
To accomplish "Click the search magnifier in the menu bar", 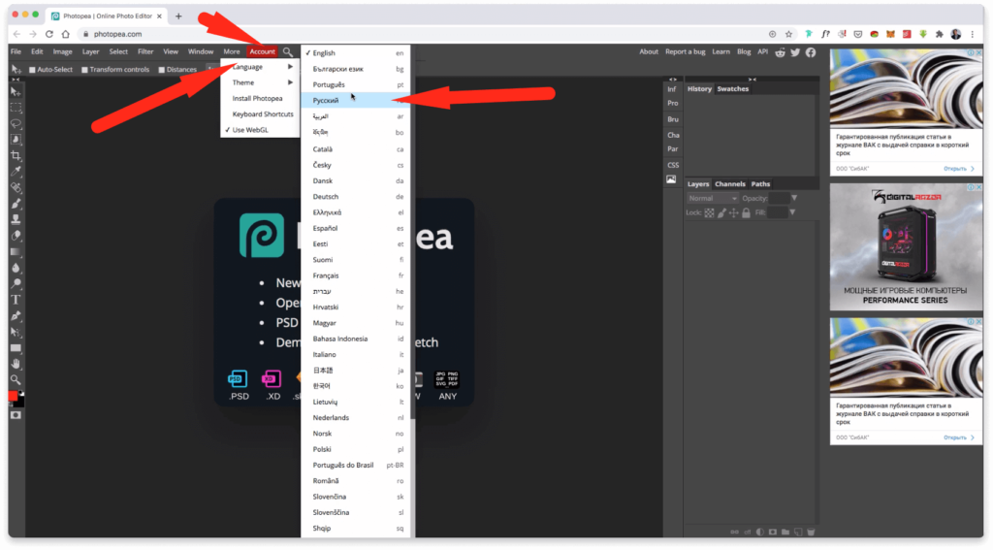I will 288,52.
